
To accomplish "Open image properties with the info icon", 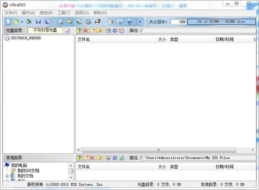I will [x=120, y=21].
